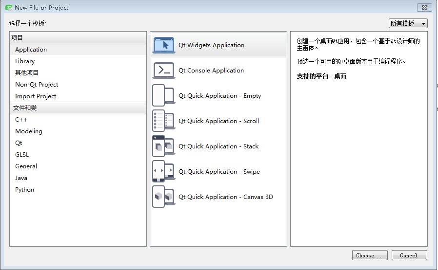Click Qt Quick Application - Swipe text
This screenshot has height=270, width=438.
point(219,172)
